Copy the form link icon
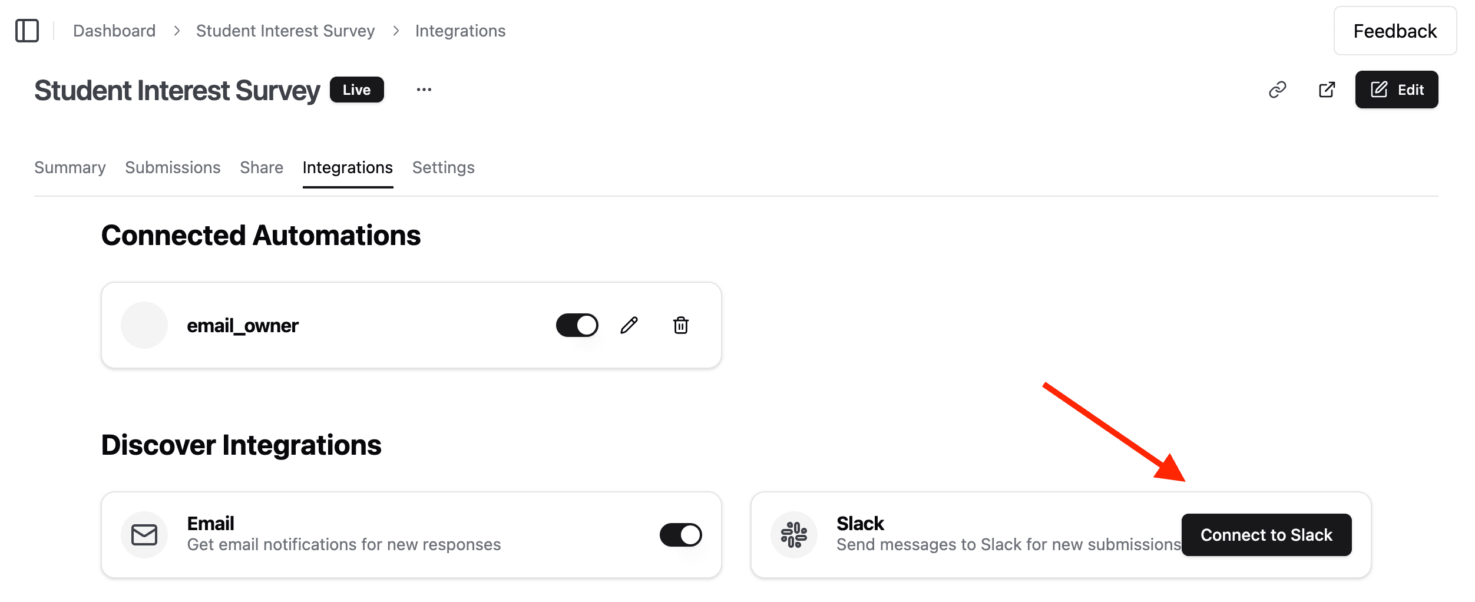This screenshot has width=1475, height=602. point(1277,90)
